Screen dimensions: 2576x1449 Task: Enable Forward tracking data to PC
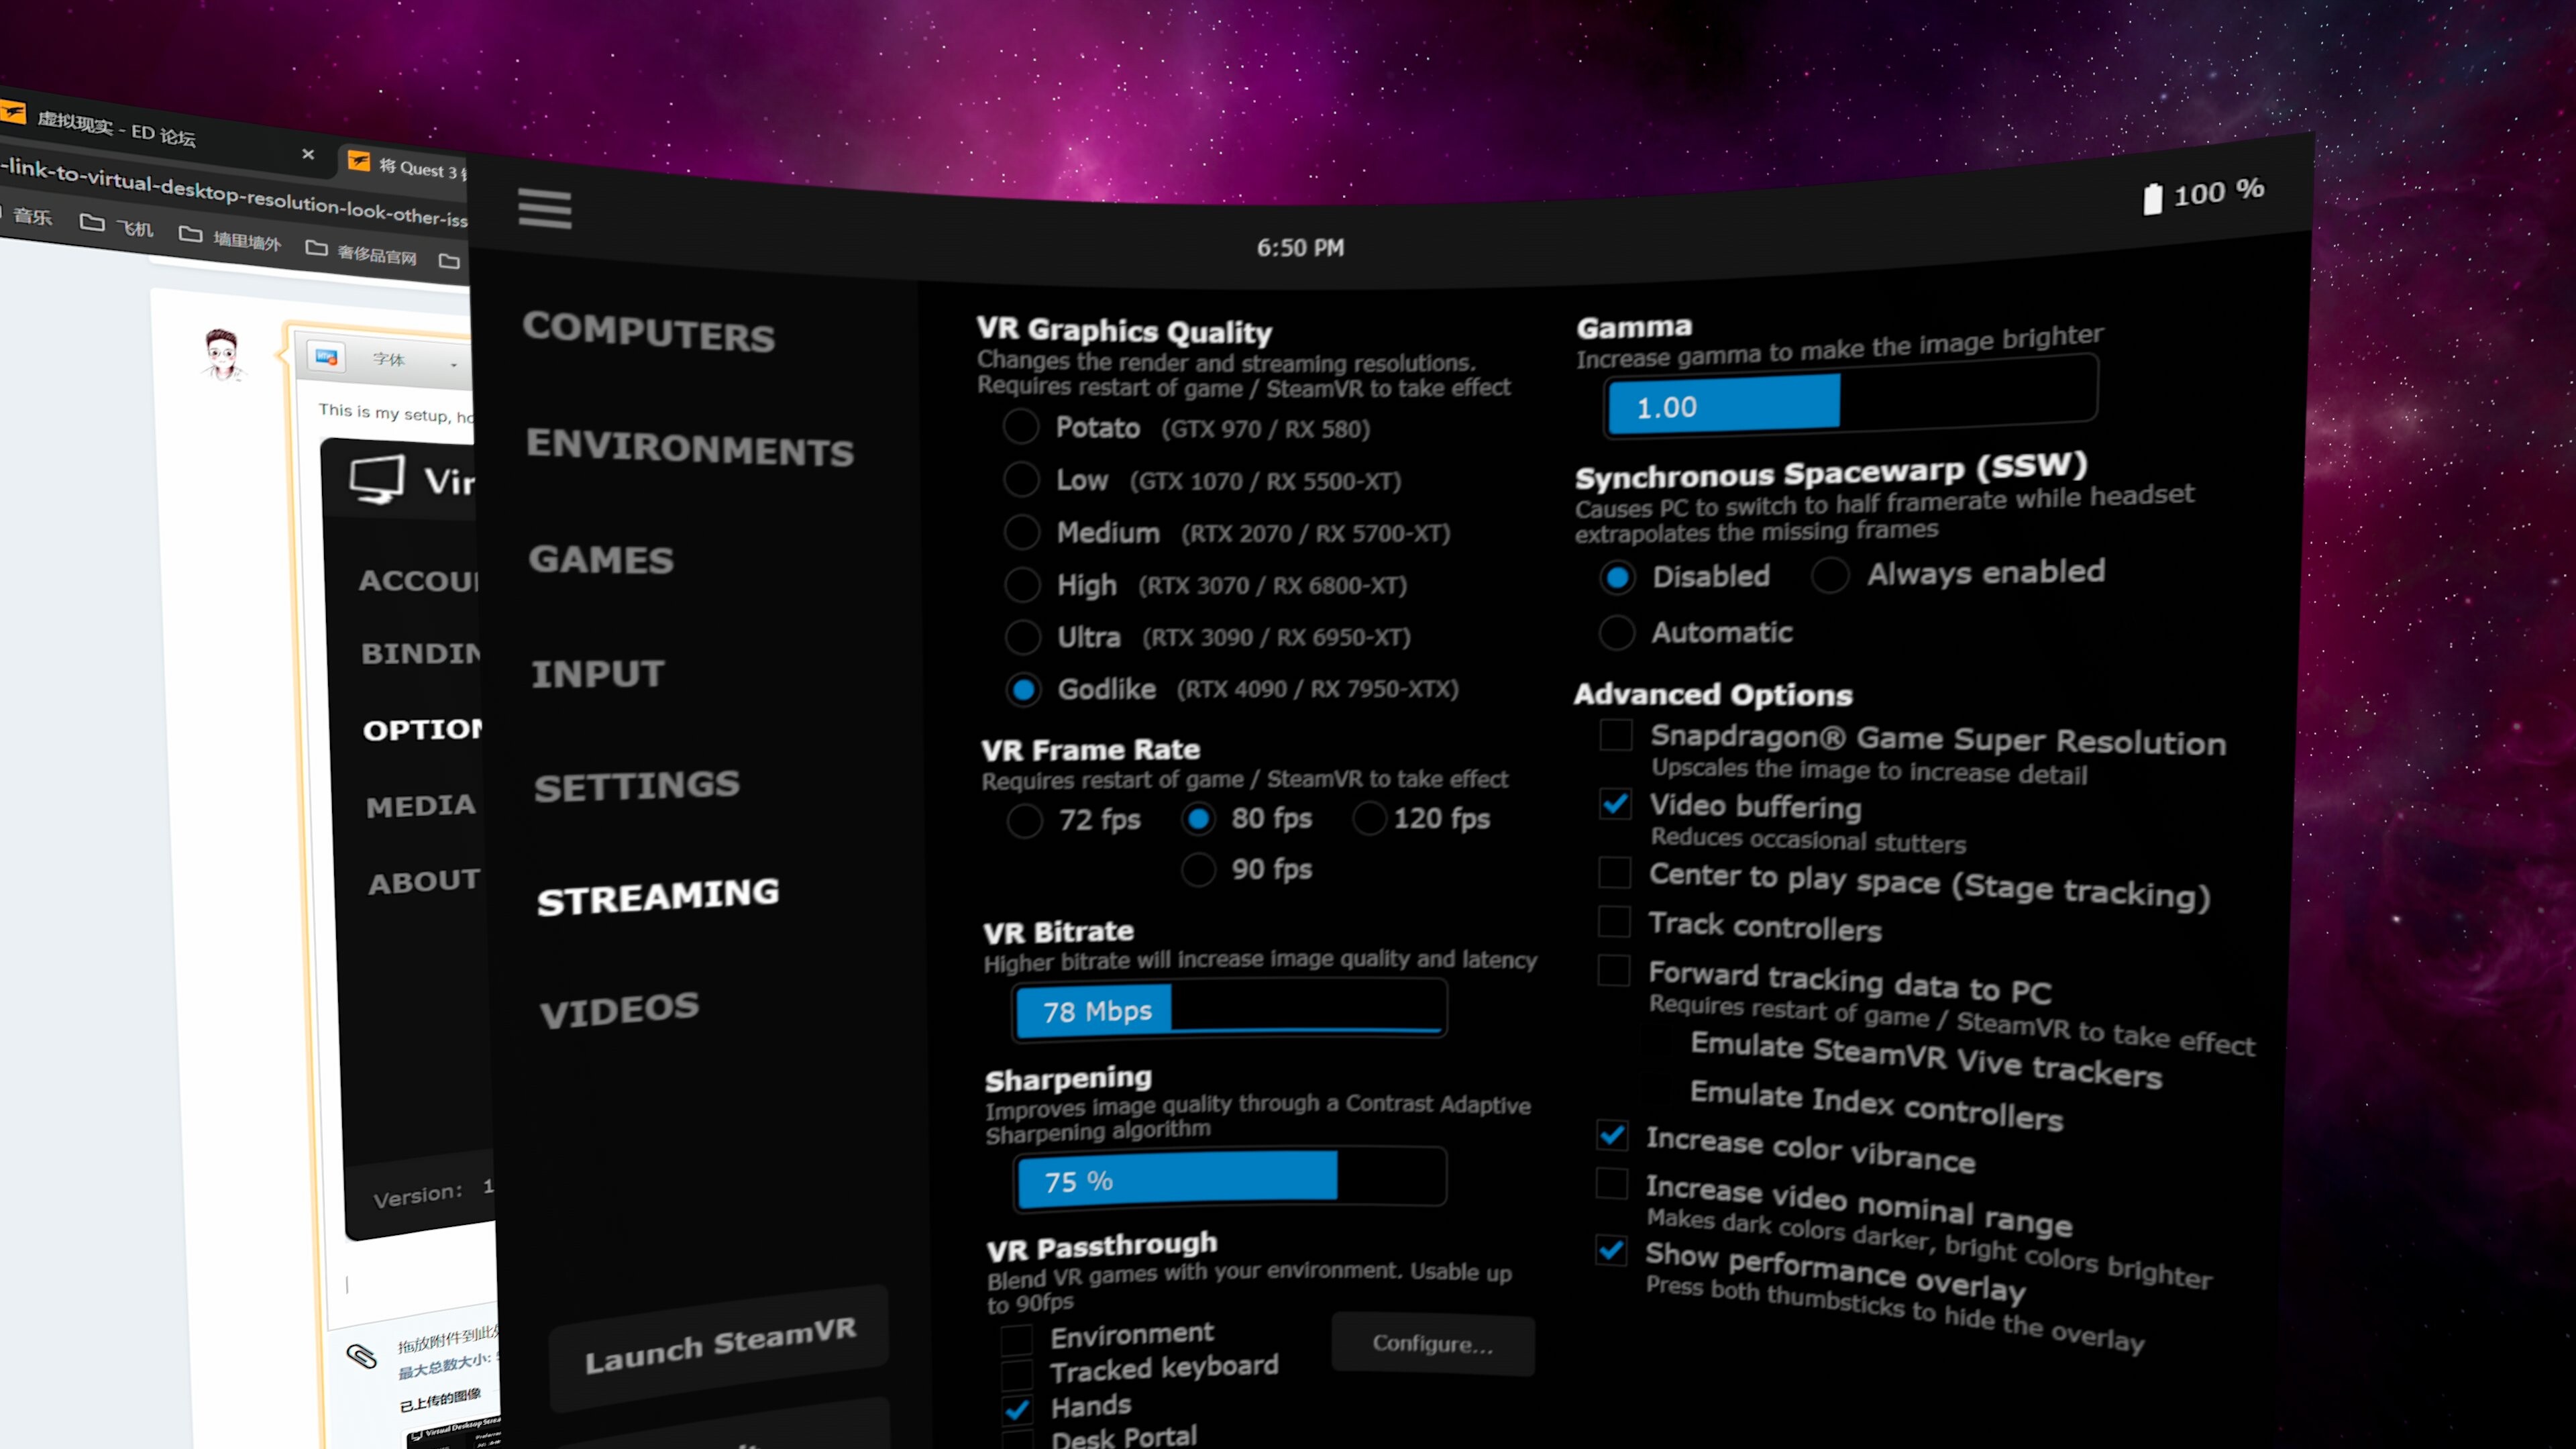point(1613,970)
